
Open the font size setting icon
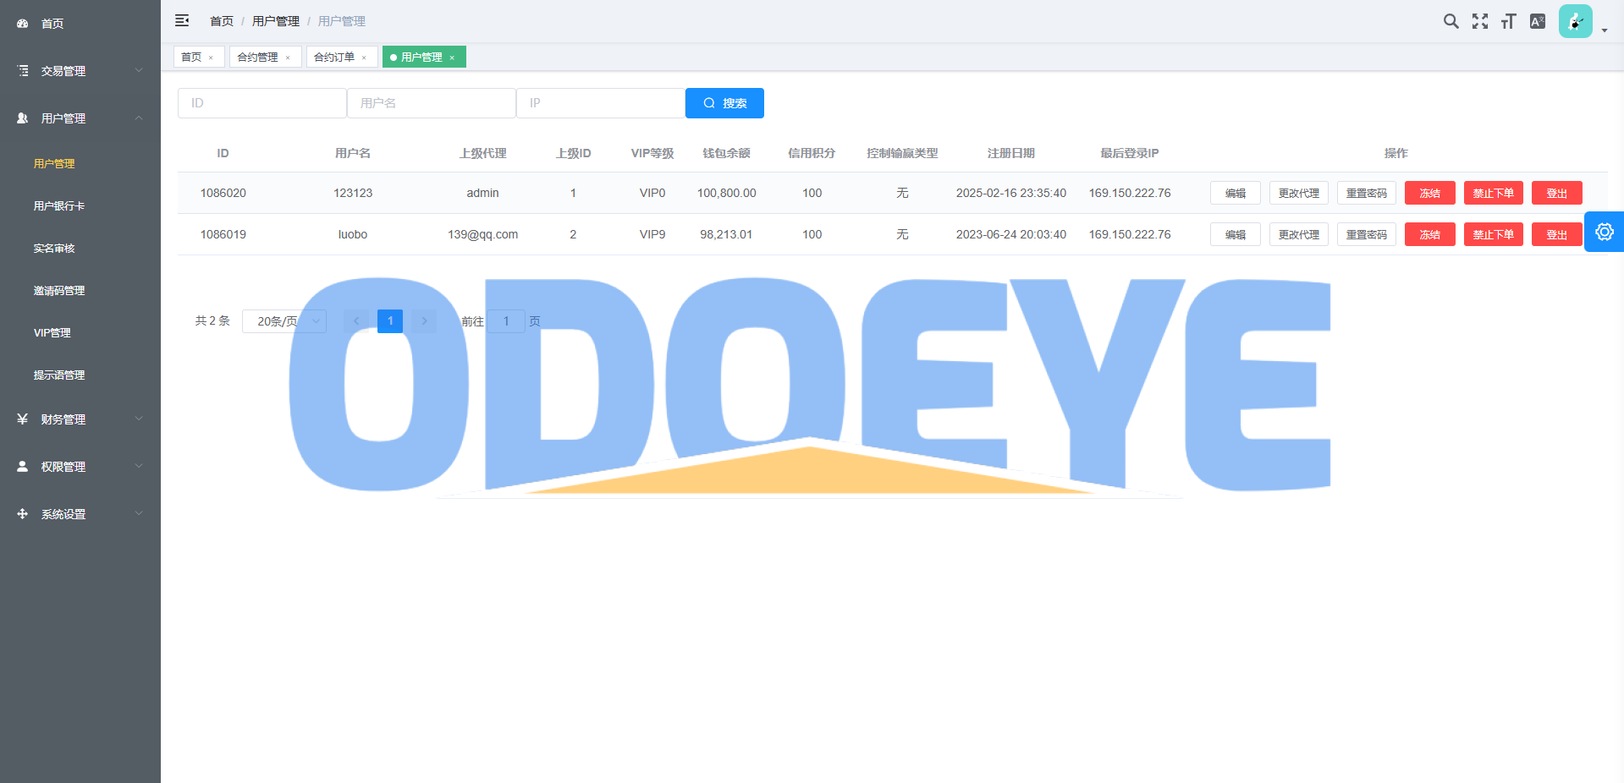1508,21
